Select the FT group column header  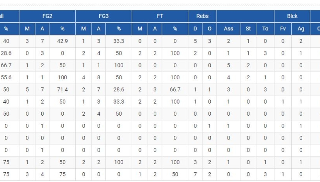point(160,16)
